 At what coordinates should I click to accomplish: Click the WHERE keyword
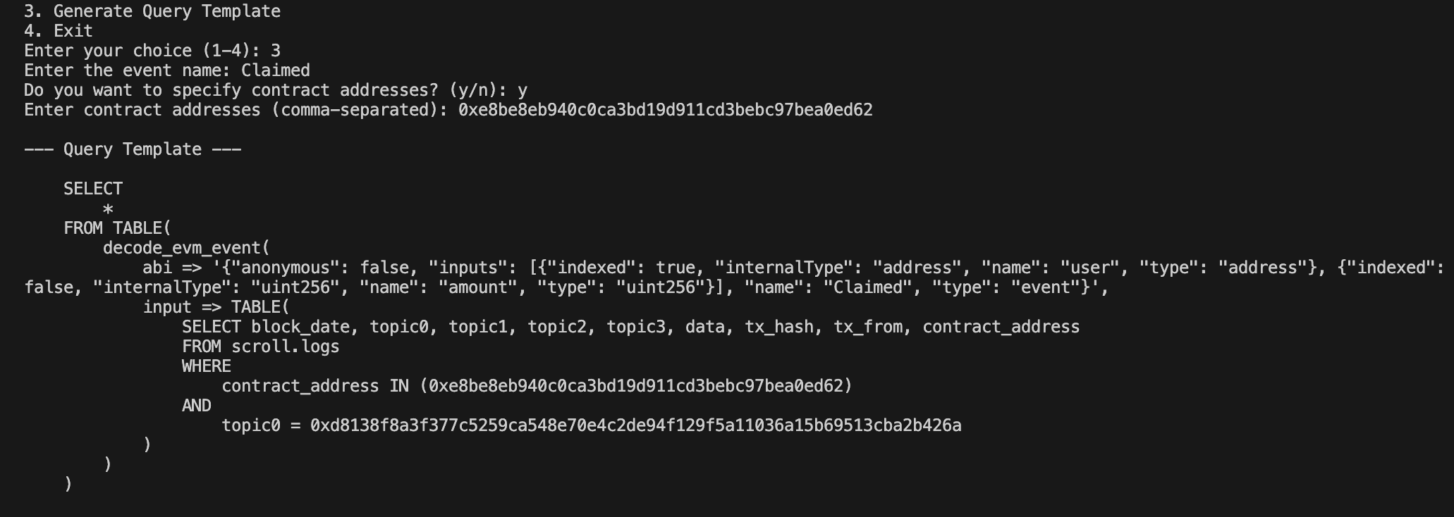click(207, 366)
